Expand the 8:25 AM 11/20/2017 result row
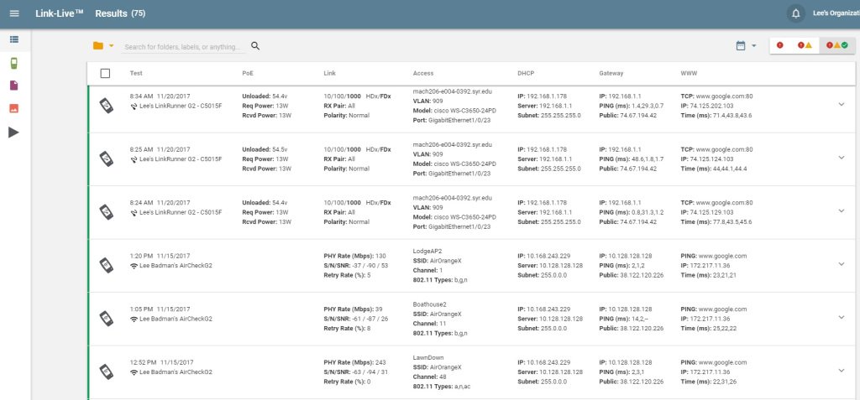The image size is (860, 400). tap(842, 158)
